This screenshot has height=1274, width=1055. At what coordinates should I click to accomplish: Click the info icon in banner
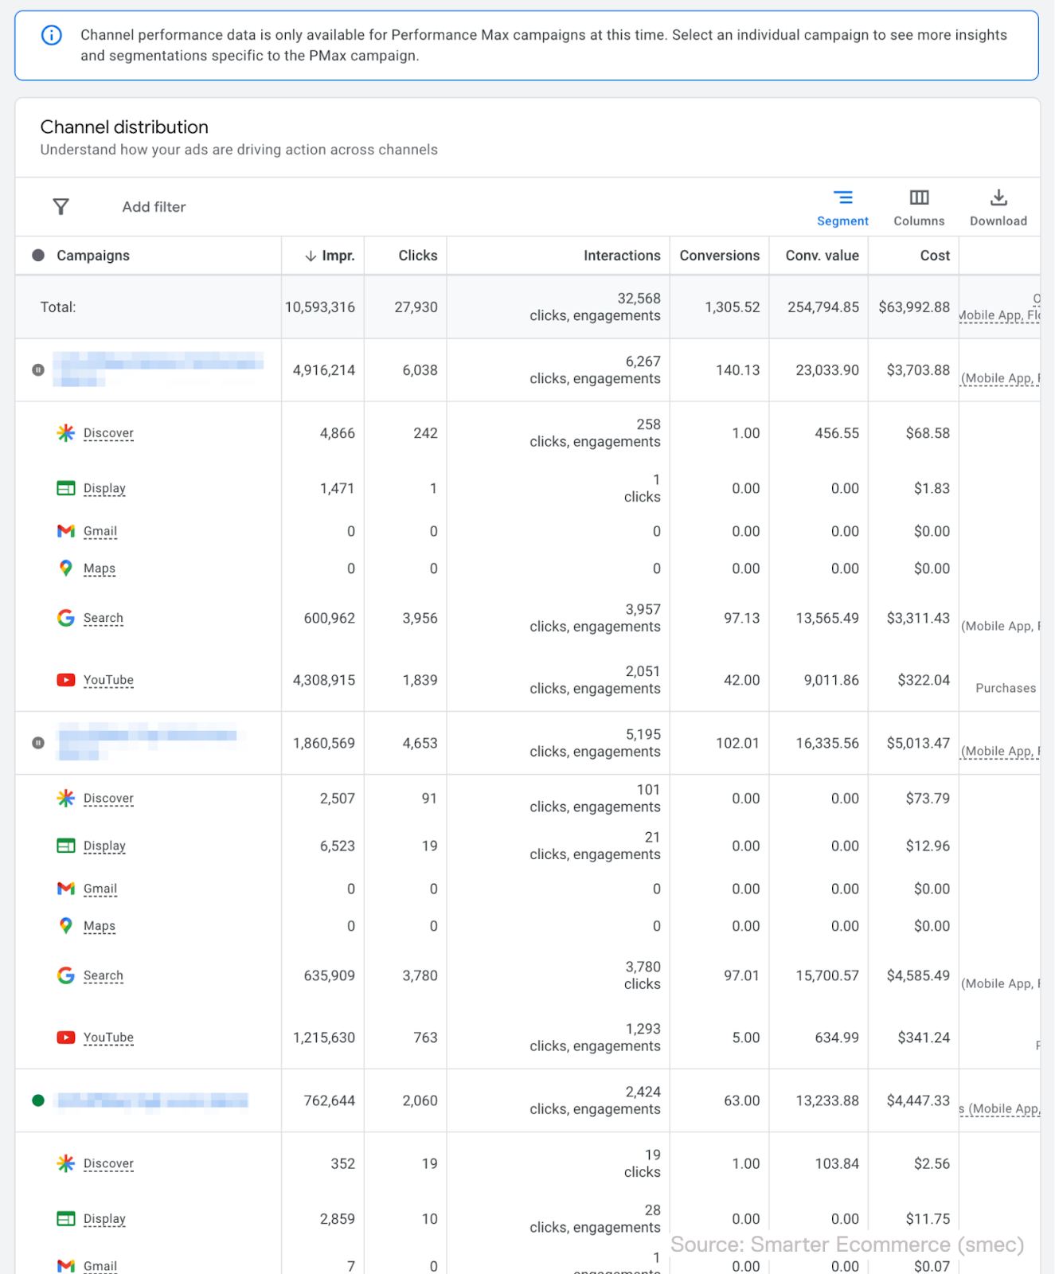click(x=52, y=35)
